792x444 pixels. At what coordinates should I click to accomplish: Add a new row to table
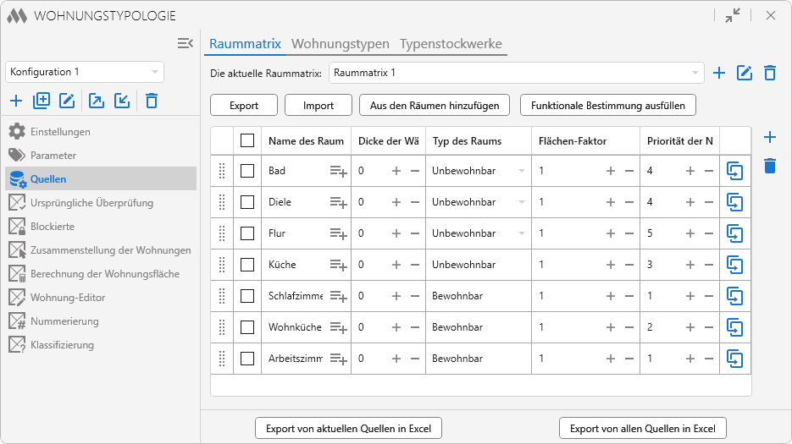769,137
